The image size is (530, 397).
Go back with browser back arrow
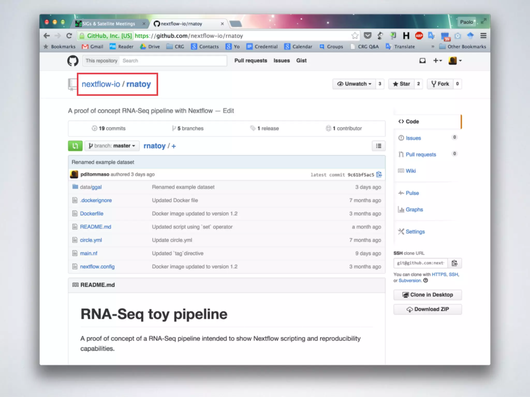coord(47,36)
